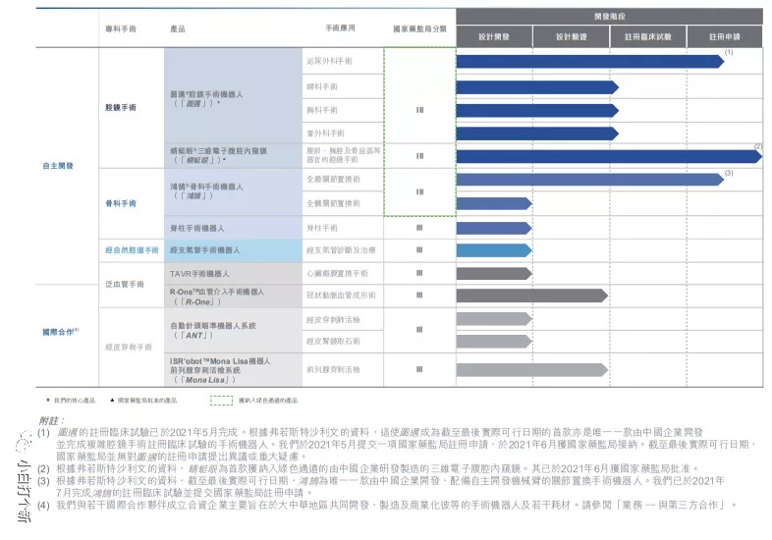Click the '獲納入綠色通道的產品' legend label
The height and width of the screenshot is (540, 772).
click(268, 401)
